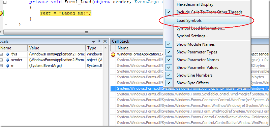The image size is (270, 127).
Task: Select the highlighted Control.WndProc stack frame
Action: [193, 89]
